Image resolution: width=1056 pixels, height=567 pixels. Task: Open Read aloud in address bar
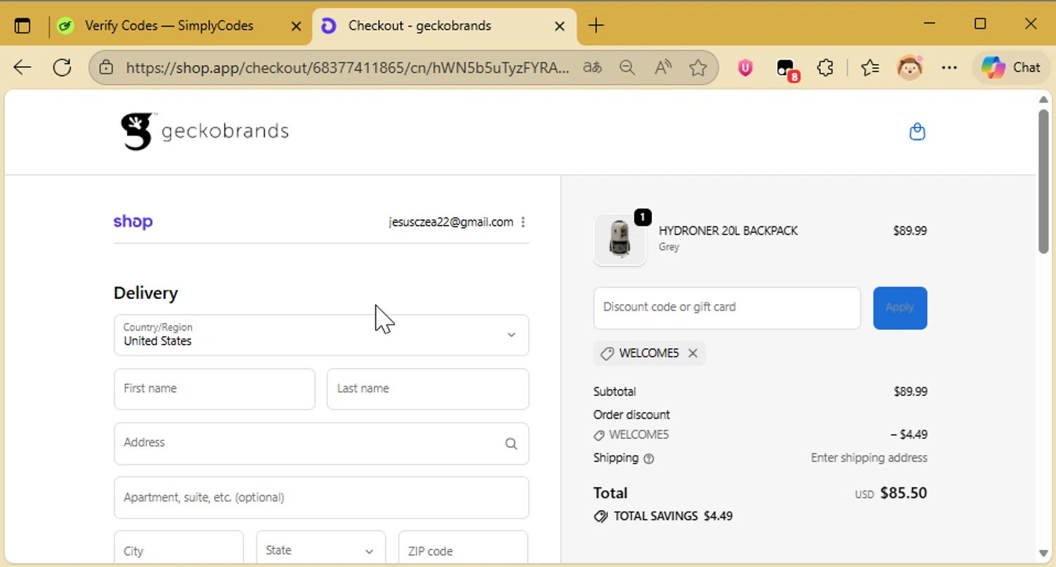[662, 68]
